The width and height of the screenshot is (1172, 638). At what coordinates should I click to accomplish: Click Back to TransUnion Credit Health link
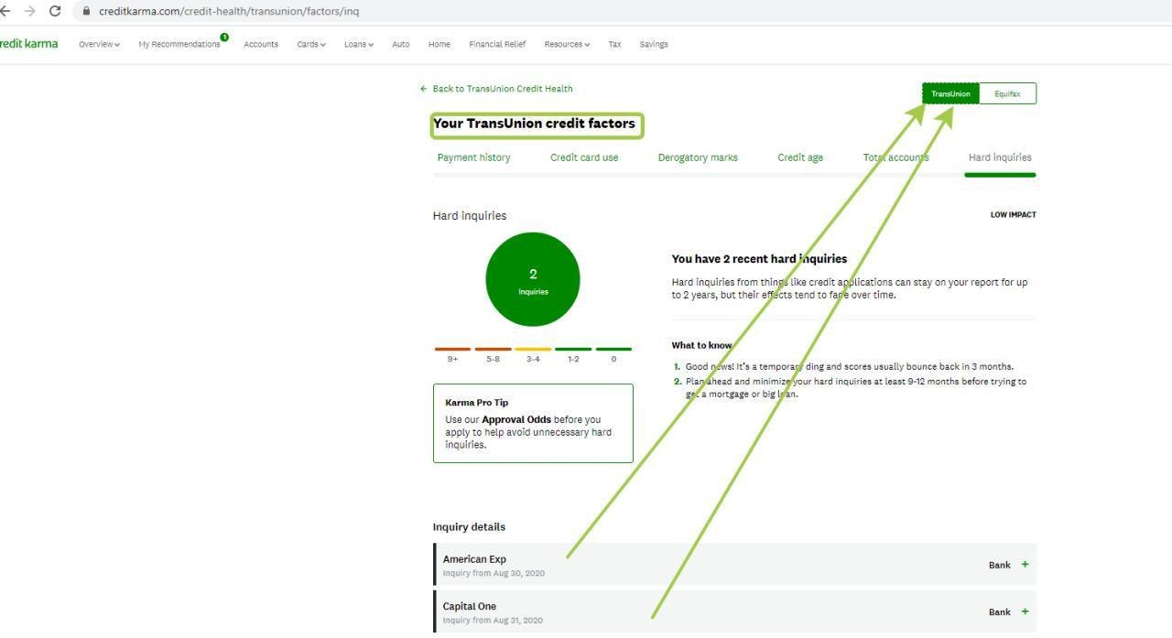click(x=496, y=89)
